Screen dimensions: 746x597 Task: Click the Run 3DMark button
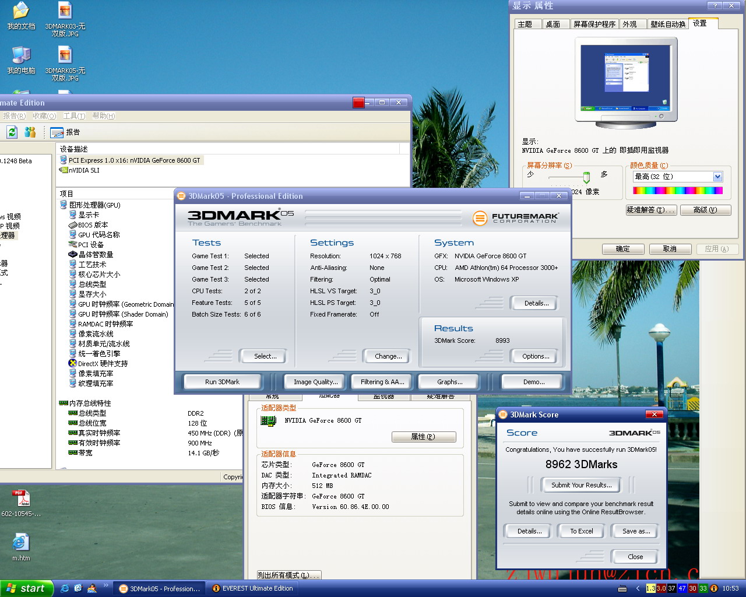222,382
